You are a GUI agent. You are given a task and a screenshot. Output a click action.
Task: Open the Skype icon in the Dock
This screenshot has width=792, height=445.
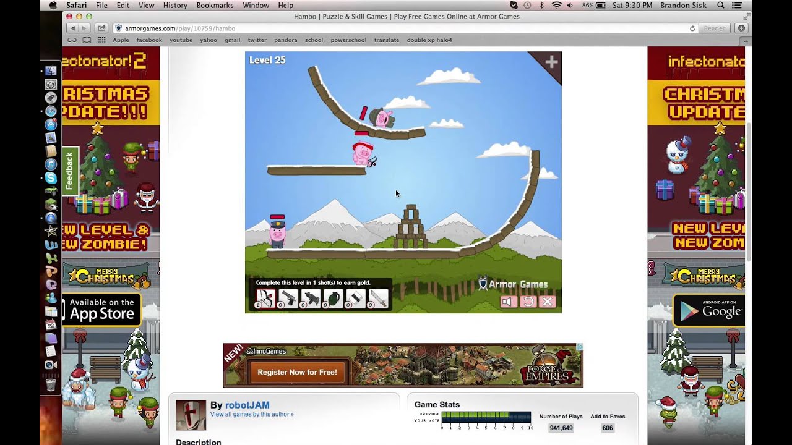coord(51,178)
